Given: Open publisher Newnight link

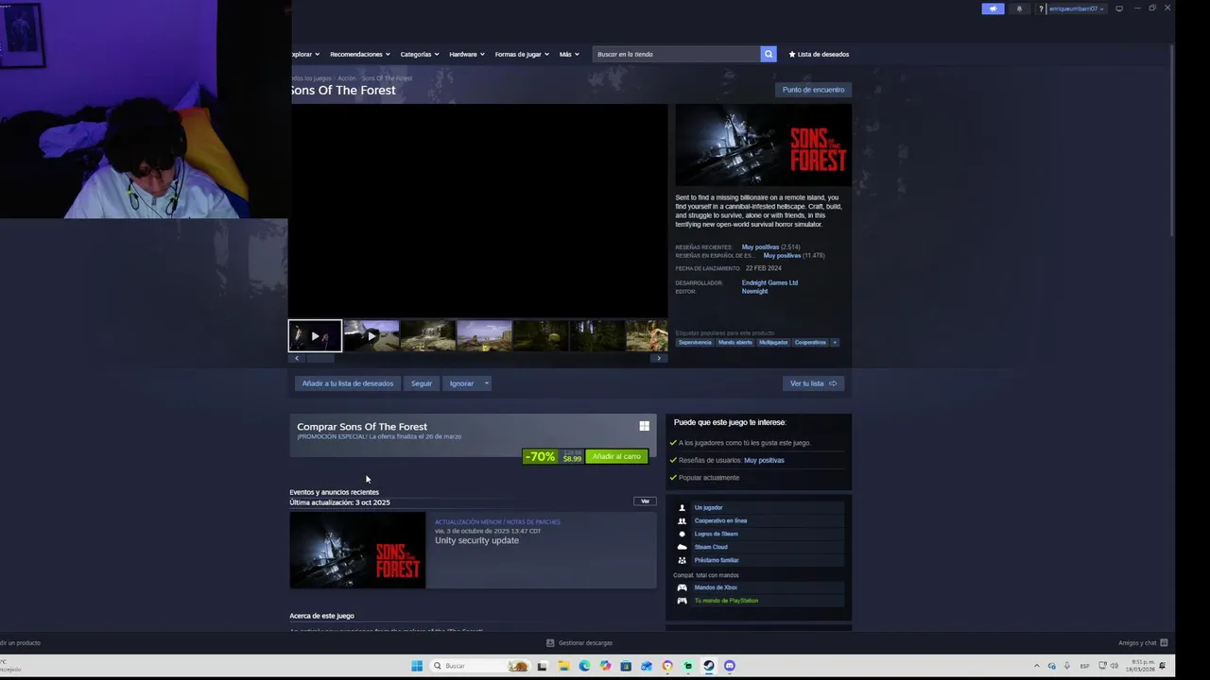Looking at the screenshot, I should pos(754,291).
